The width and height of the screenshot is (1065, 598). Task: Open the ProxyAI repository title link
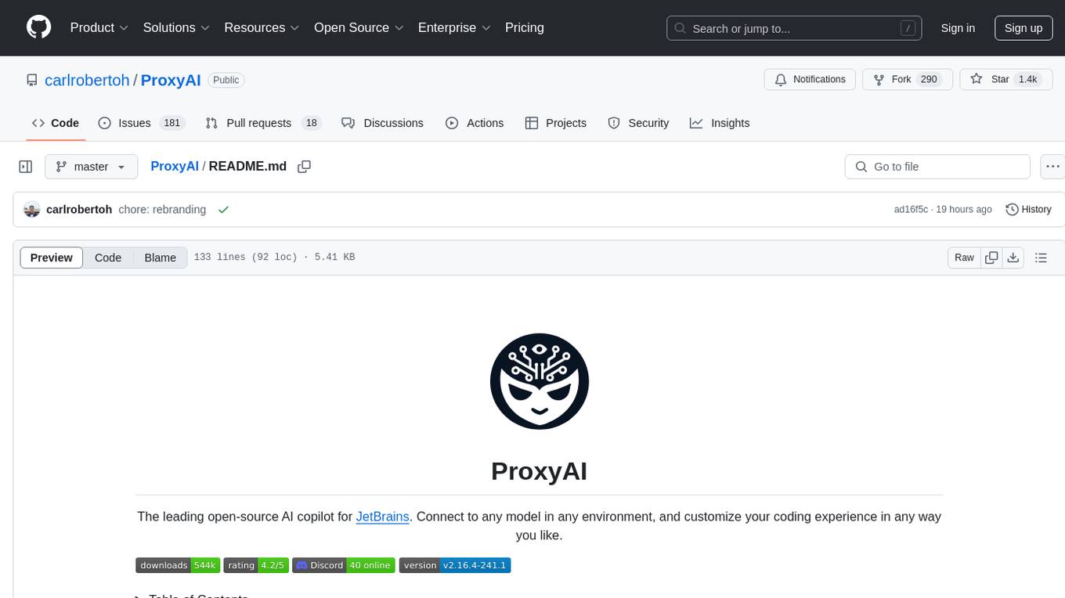(171, 80)
